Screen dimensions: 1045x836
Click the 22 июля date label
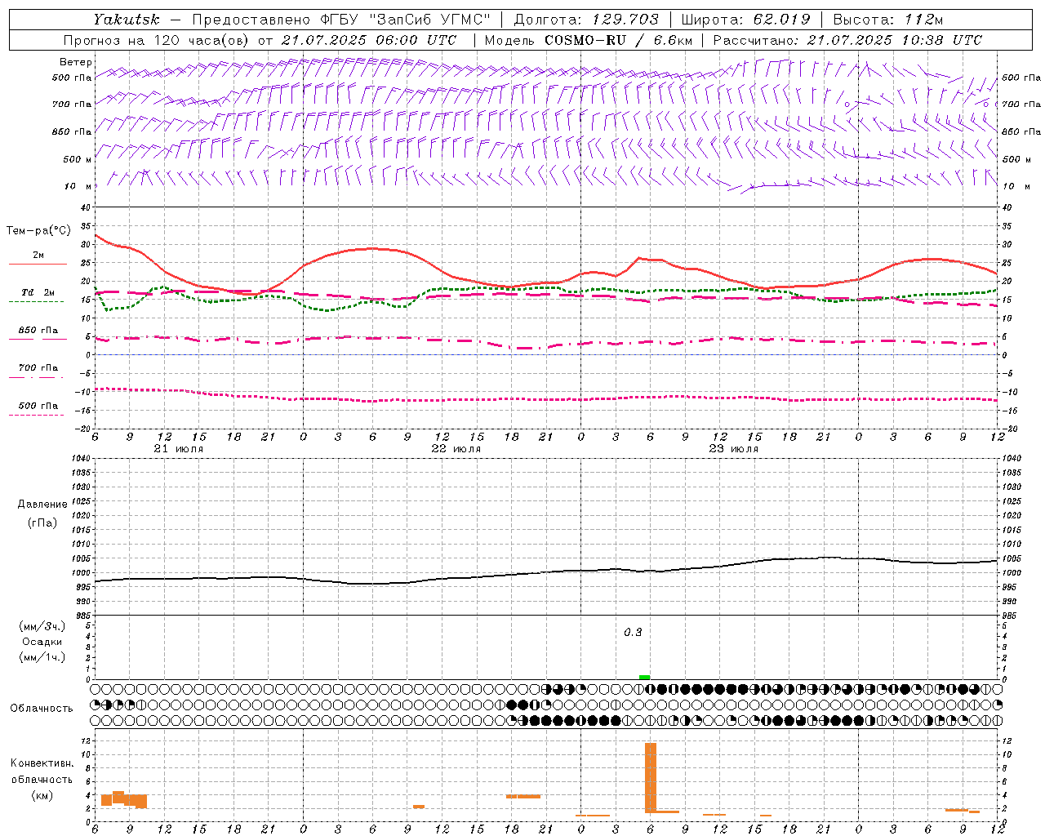click(456, 449)
